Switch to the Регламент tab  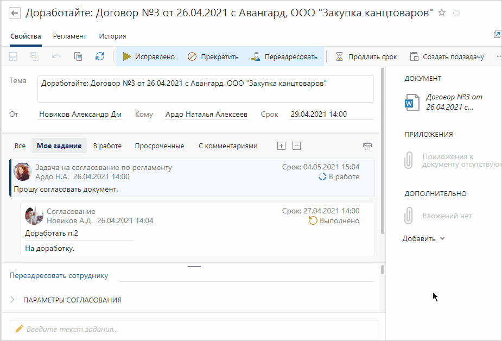click(x=69, y=36)
